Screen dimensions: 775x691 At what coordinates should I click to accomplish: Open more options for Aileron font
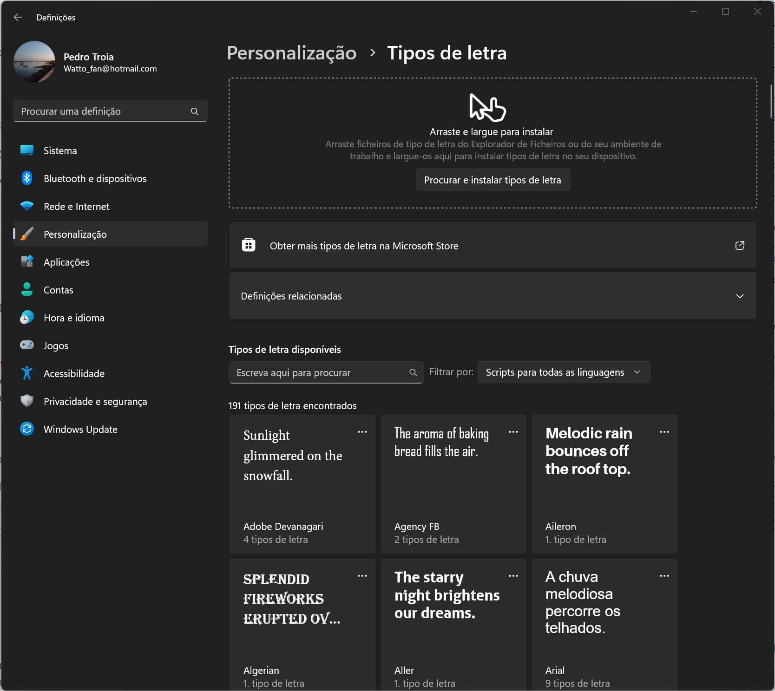coord(664,432)
